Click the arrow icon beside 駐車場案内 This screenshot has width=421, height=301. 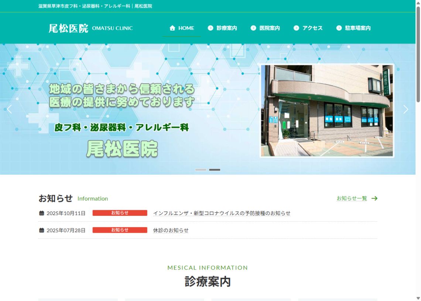(339, 28)
